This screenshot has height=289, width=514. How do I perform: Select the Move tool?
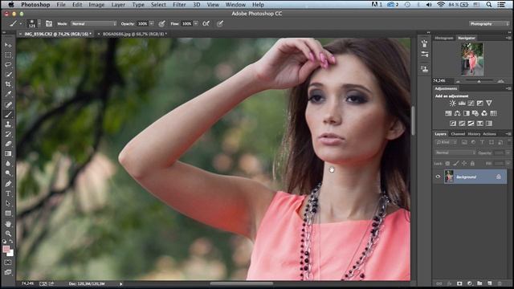[8, 45]
